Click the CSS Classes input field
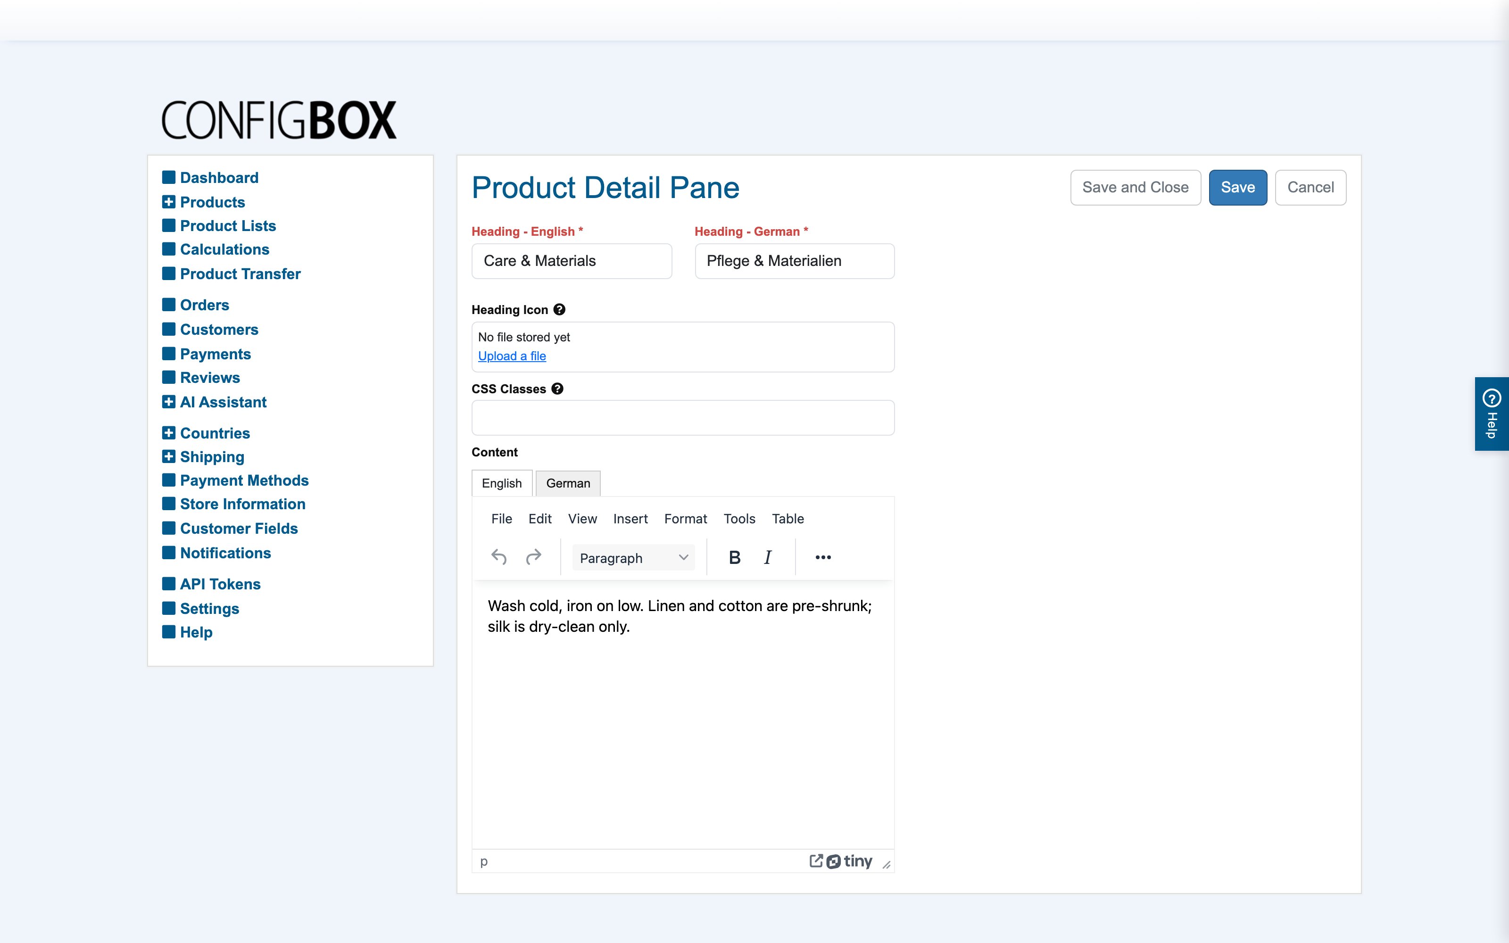The width and height of the screenshot is (1509, 943). 683,417
